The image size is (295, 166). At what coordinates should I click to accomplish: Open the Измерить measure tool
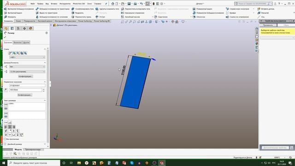[x=10, y=17]
